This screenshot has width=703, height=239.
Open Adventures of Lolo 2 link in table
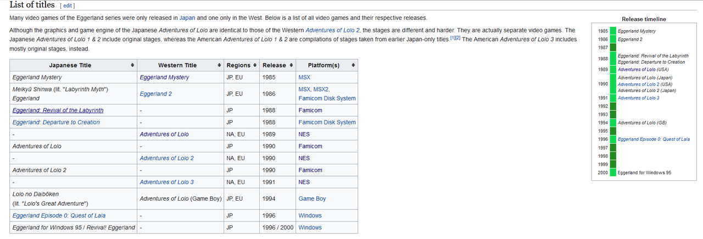(x=167, y=158)
